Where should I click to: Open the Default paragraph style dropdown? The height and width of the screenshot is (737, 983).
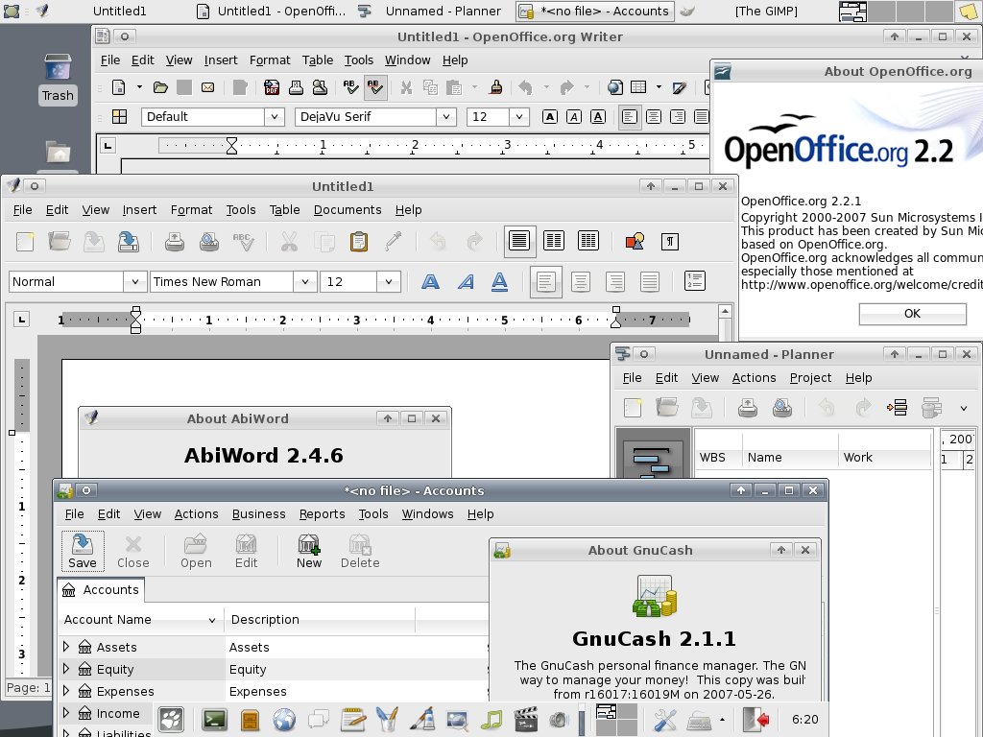[274, 116]
